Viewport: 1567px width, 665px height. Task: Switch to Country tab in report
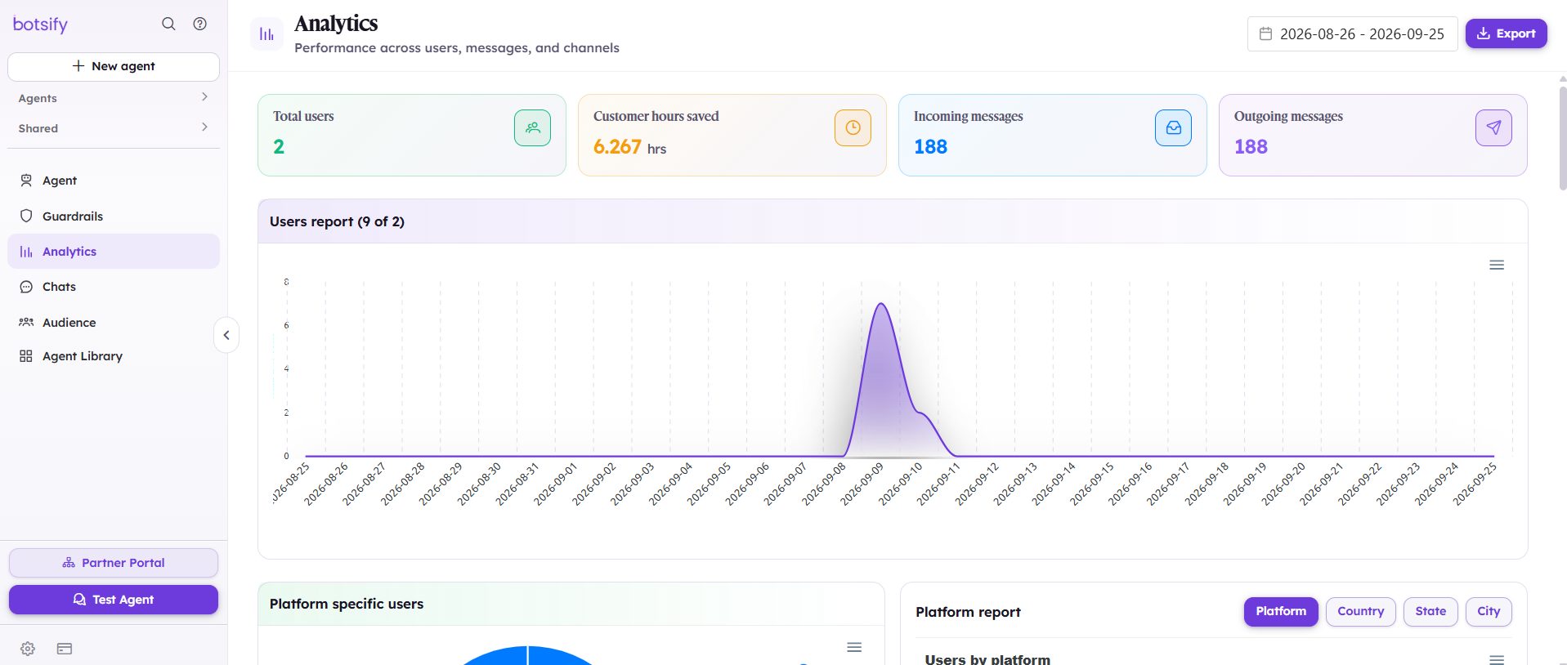1360,611
